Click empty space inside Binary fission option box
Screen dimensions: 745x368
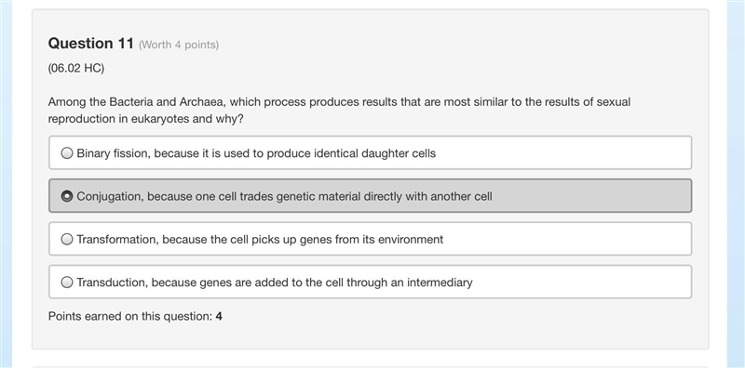pyautogui.click(x=563, y=152)
